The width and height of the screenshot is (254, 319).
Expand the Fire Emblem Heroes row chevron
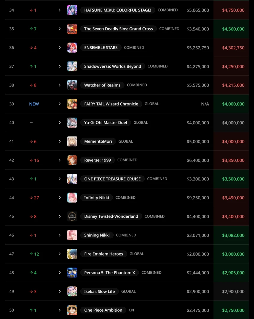tap(60, 254)
